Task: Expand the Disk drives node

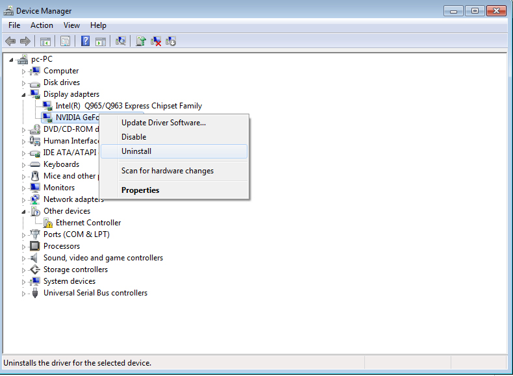Action: click(x=23, y=83)
